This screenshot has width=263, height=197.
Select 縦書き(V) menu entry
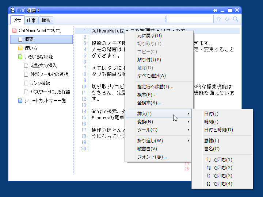coord(159,149)
